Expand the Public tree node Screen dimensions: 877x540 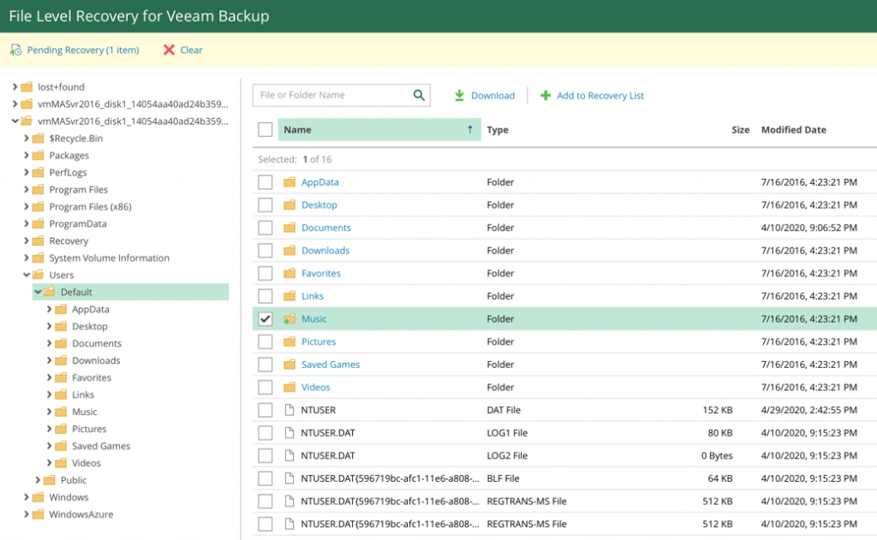[x=38, y=479]
